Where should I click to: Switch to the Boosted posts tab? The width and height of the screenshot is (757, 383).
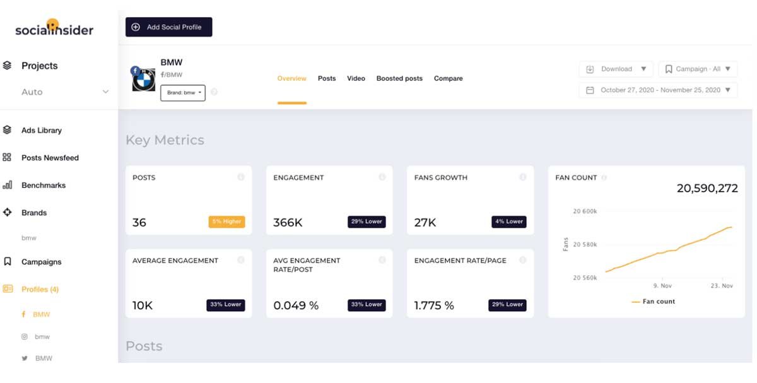point(399,78)
